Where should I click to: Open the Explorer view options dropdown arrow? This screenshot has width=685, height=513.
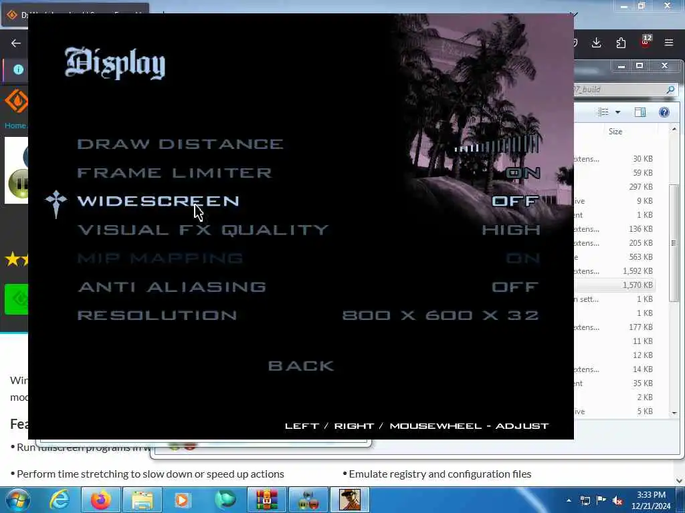pos(617,112)
